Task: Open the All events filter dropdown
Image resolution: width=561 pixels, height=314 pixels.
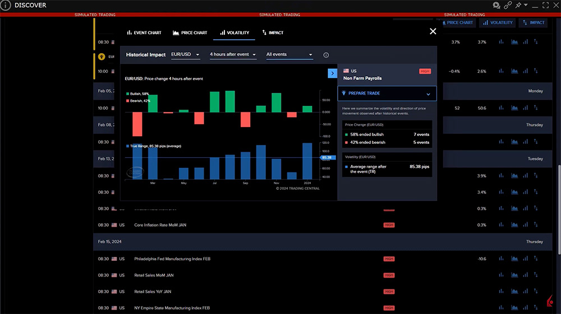Action: [289, 55]
